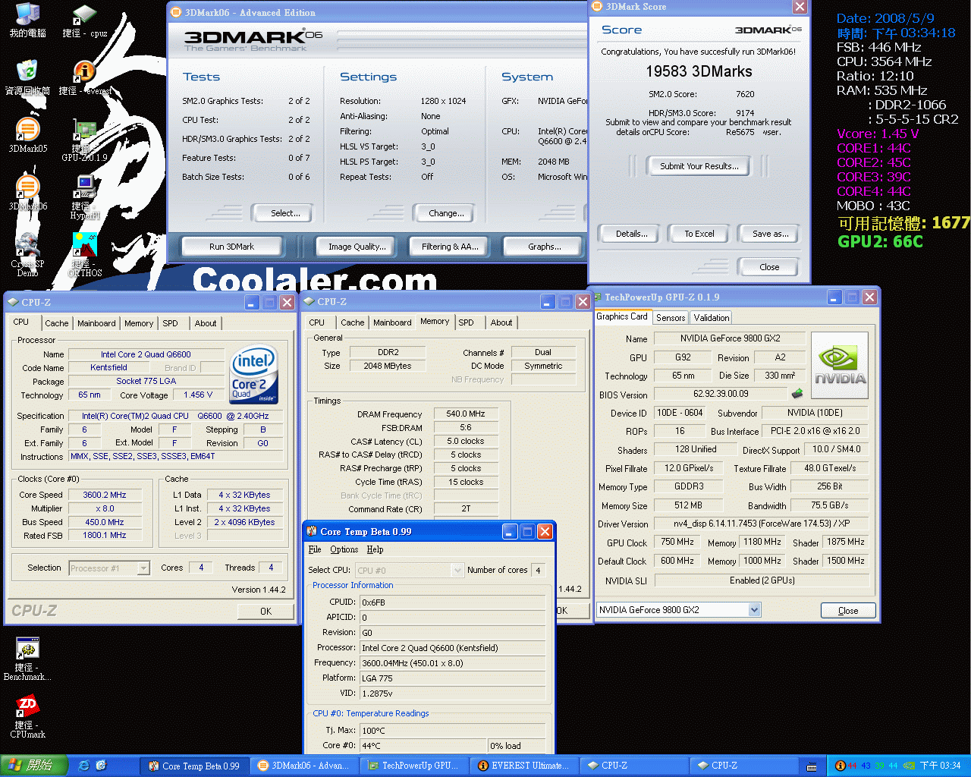Viewport: 971px width, 777px height.
Task: Click the BIOS save chip icon in GPU-Z
Action: pyautogui.click(x=797, y=394)
